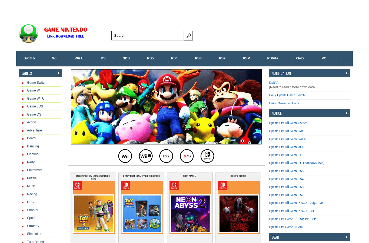
Task: Select the Strategy label
Action: click(33, 226)
